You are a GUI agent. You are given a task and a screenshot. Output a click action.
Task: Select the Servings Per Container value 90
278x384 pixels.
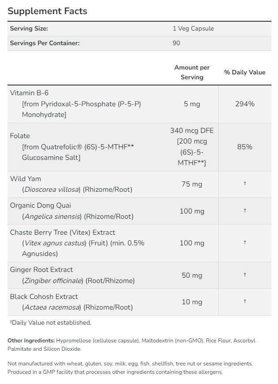[x=176, y=43]
